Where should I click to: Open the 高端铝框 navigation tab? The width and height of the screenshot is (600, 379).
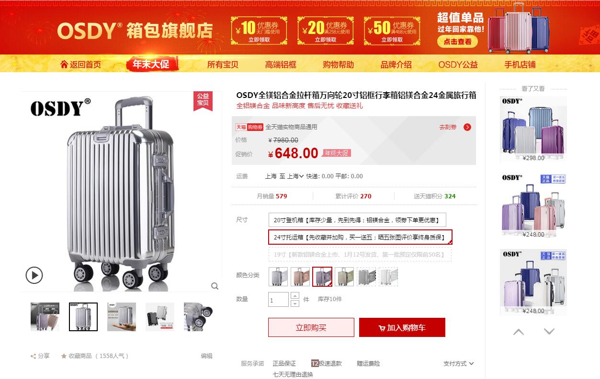click(x=281, y=65)
